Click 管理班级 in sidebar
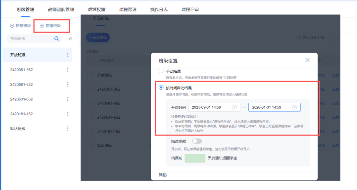Viewport: 357px width, 190px height. 51,26
